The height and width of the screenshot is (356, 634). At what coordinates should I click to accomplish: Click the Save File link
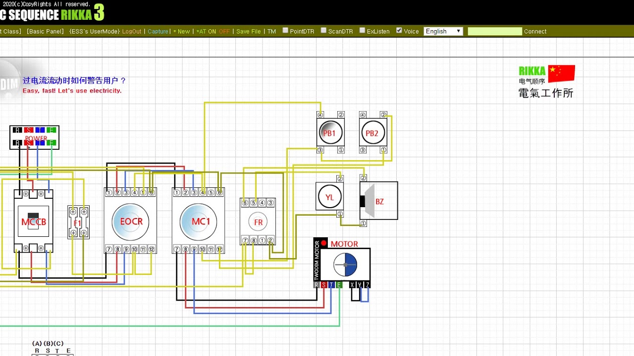(248, 31)
